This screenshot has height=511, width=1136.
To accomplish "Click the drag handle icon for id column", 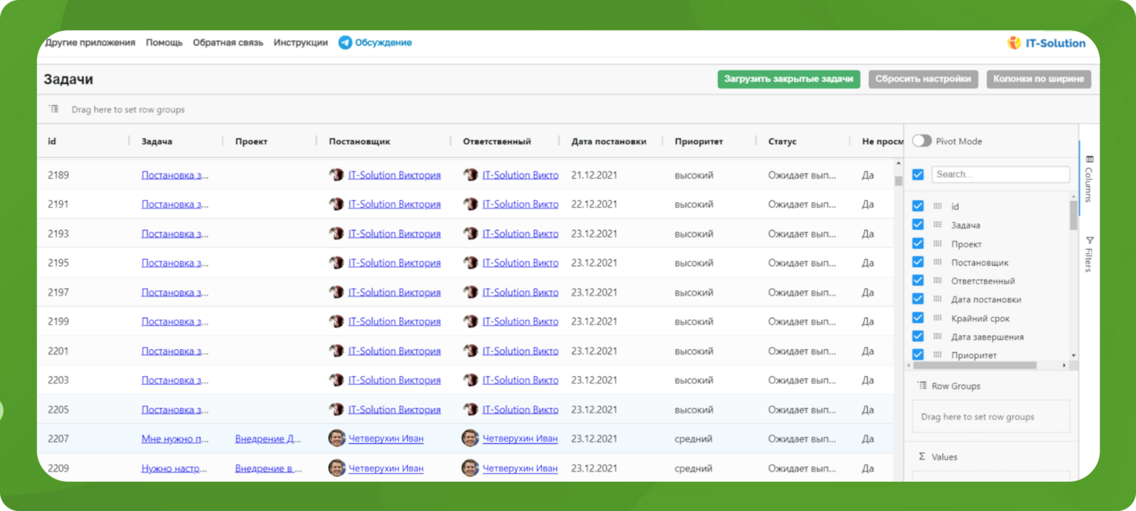I will (x=937, y=206).
